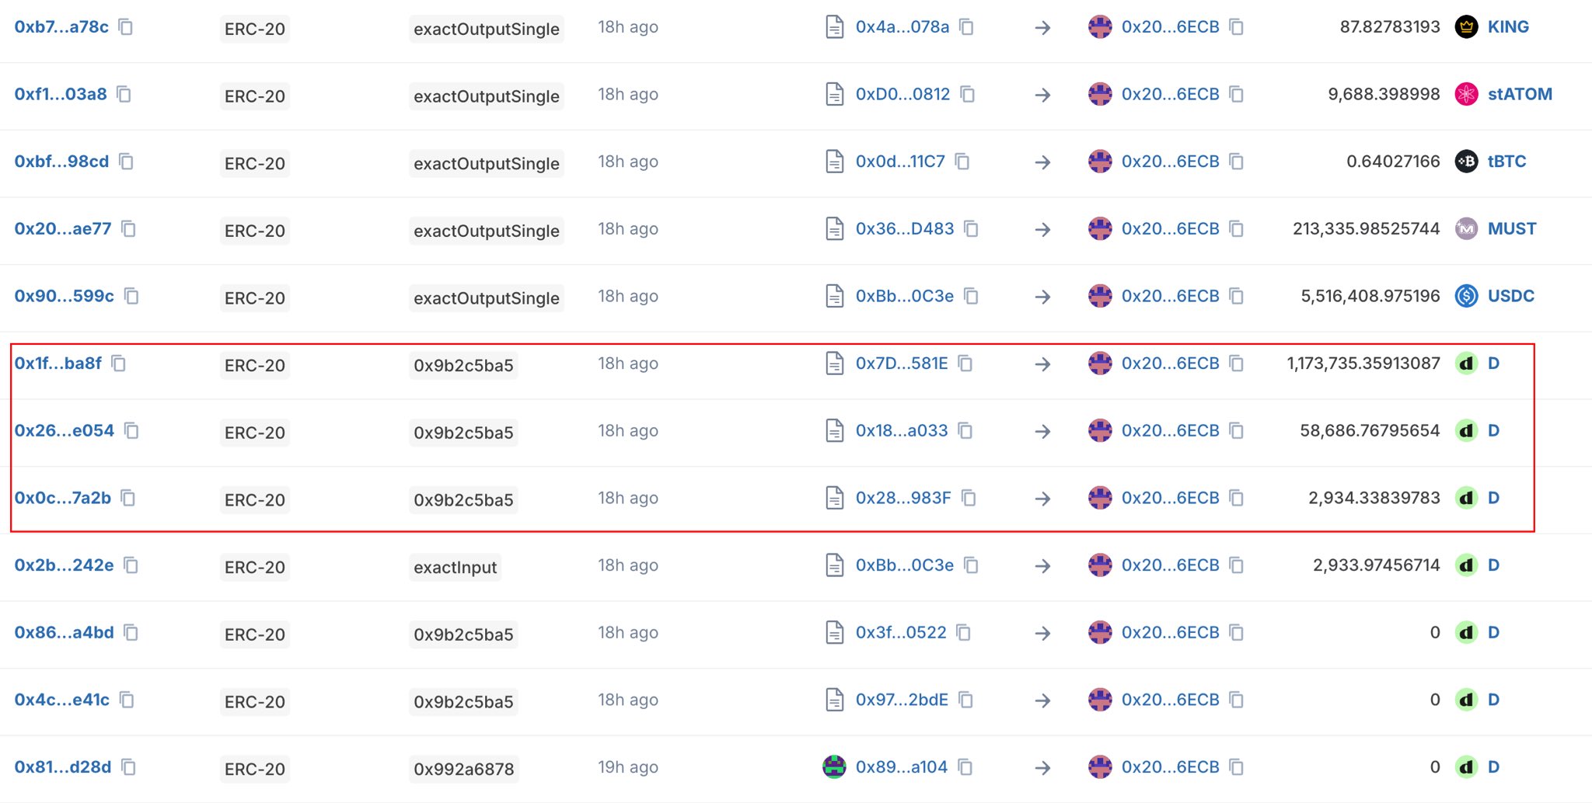The width and height of the screenshot is (1592, 803).
Task: Click exactInput method badge
Action: (x=455, y=567)
